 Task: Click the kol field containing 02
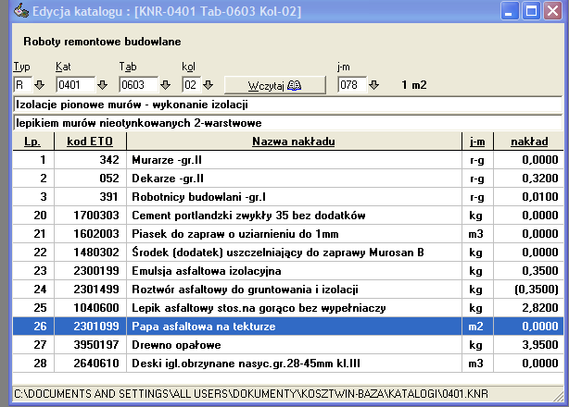point(191,85)
